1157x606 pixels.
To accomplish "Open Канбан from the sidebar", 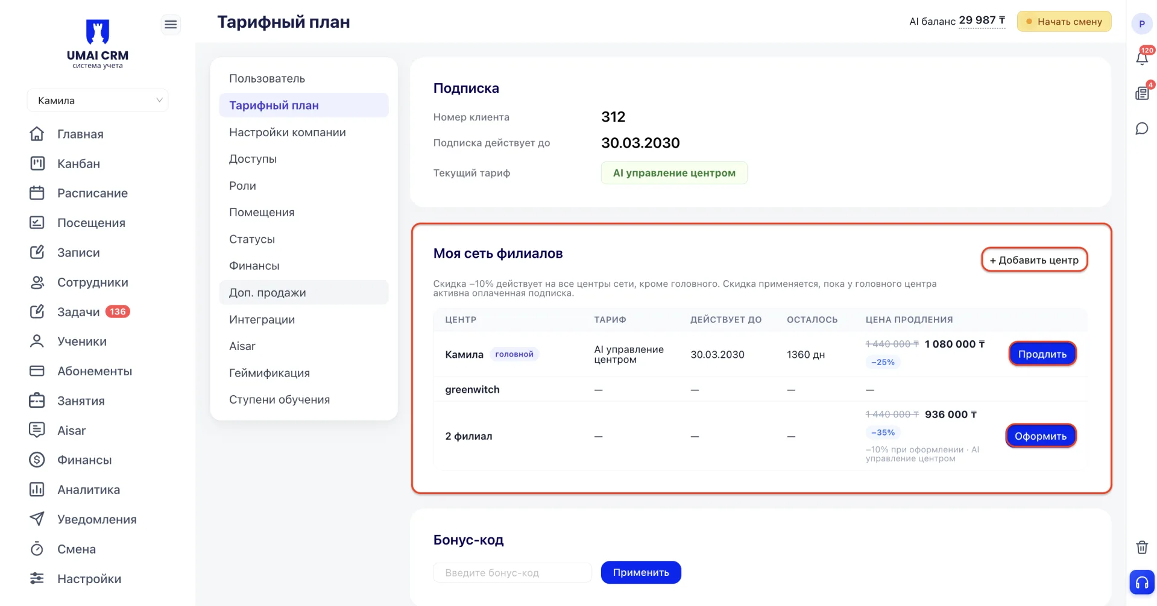I will 78,163.
